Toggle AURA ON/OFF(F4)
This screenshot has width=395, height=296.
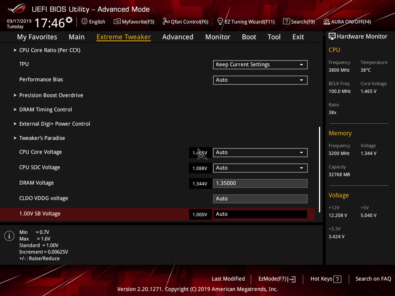[351, 22]
